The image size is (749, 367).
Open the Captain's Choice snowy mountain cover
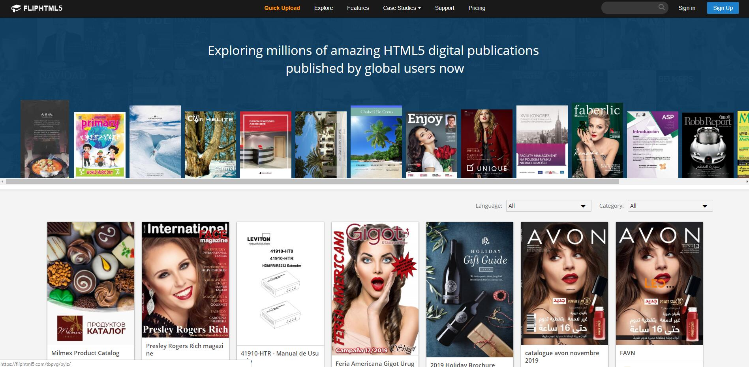(x=155, y=141)
